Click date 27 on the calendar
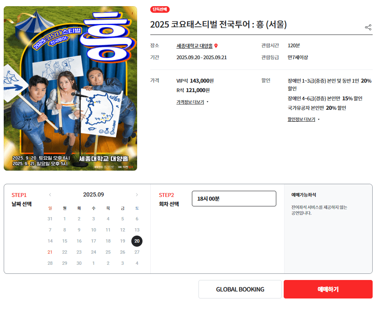The width and height of the screenshot is (378, 310). point(137,252)
